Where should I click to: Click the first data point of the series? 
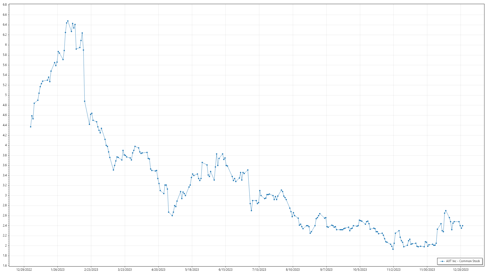pos(30,127)
